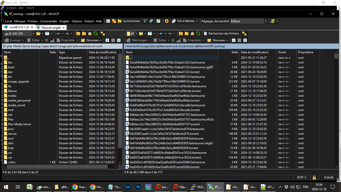
Task: Open the console terminal icon
Action: point(146,21)
